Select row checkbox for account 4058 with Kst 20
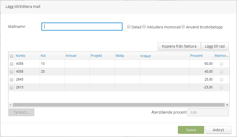Viewport: 237px width, 137px height. (12, 72)
